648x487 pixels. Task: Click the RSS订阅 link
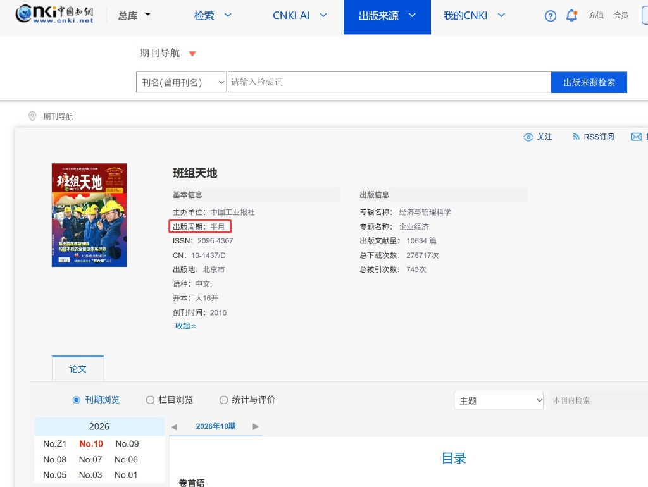[x=599, y=137]
